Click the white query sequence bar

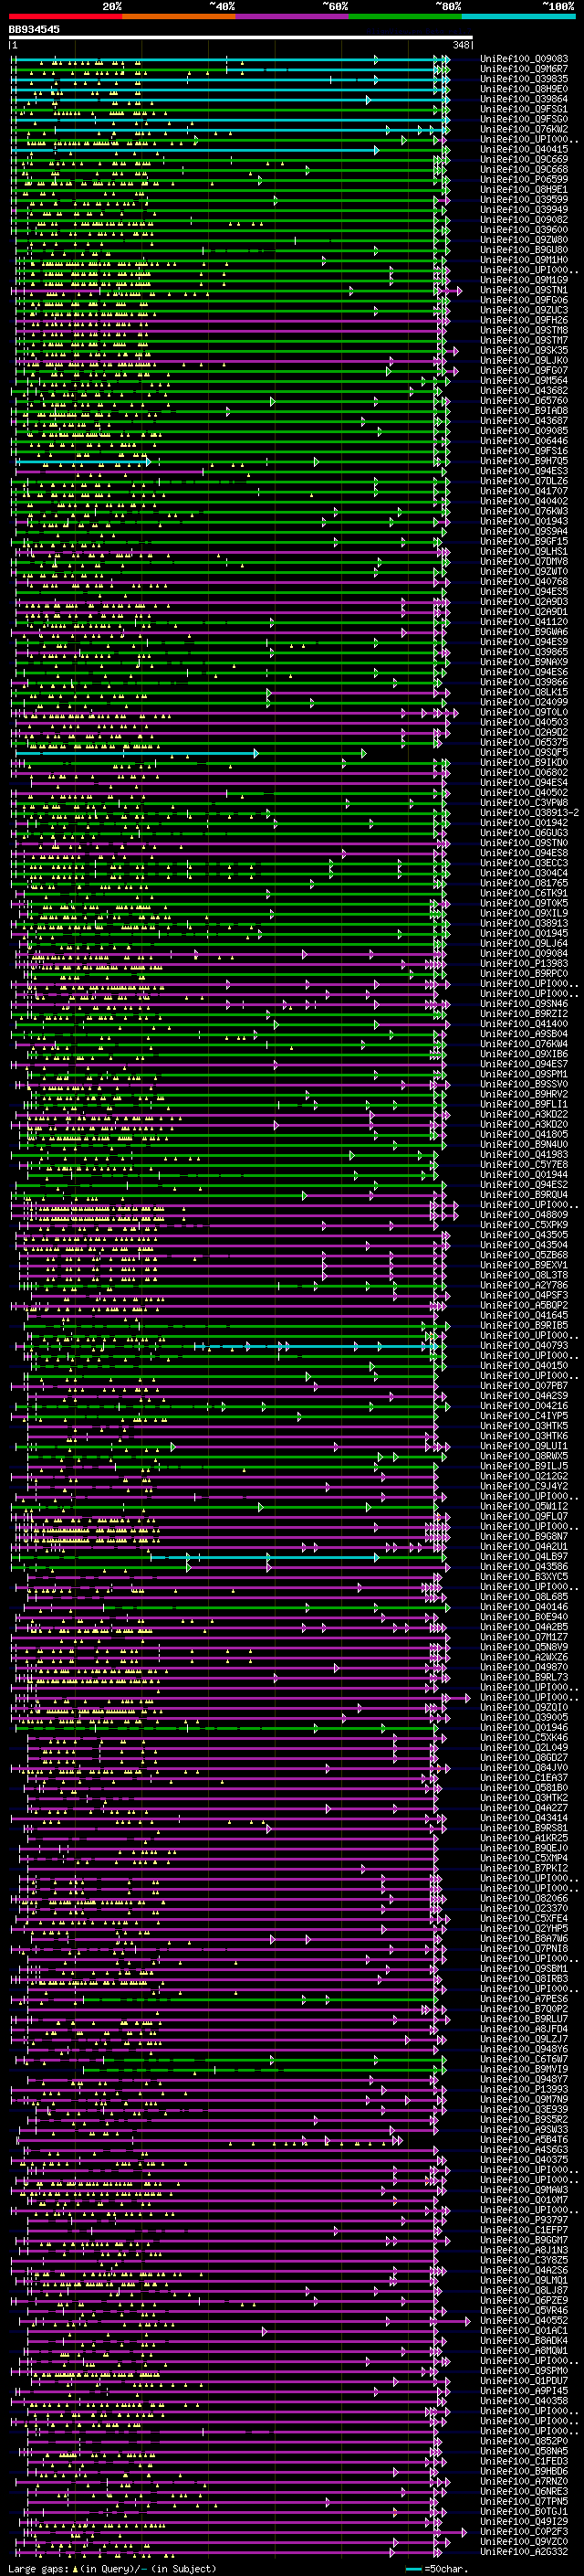[x=241, y=37]
